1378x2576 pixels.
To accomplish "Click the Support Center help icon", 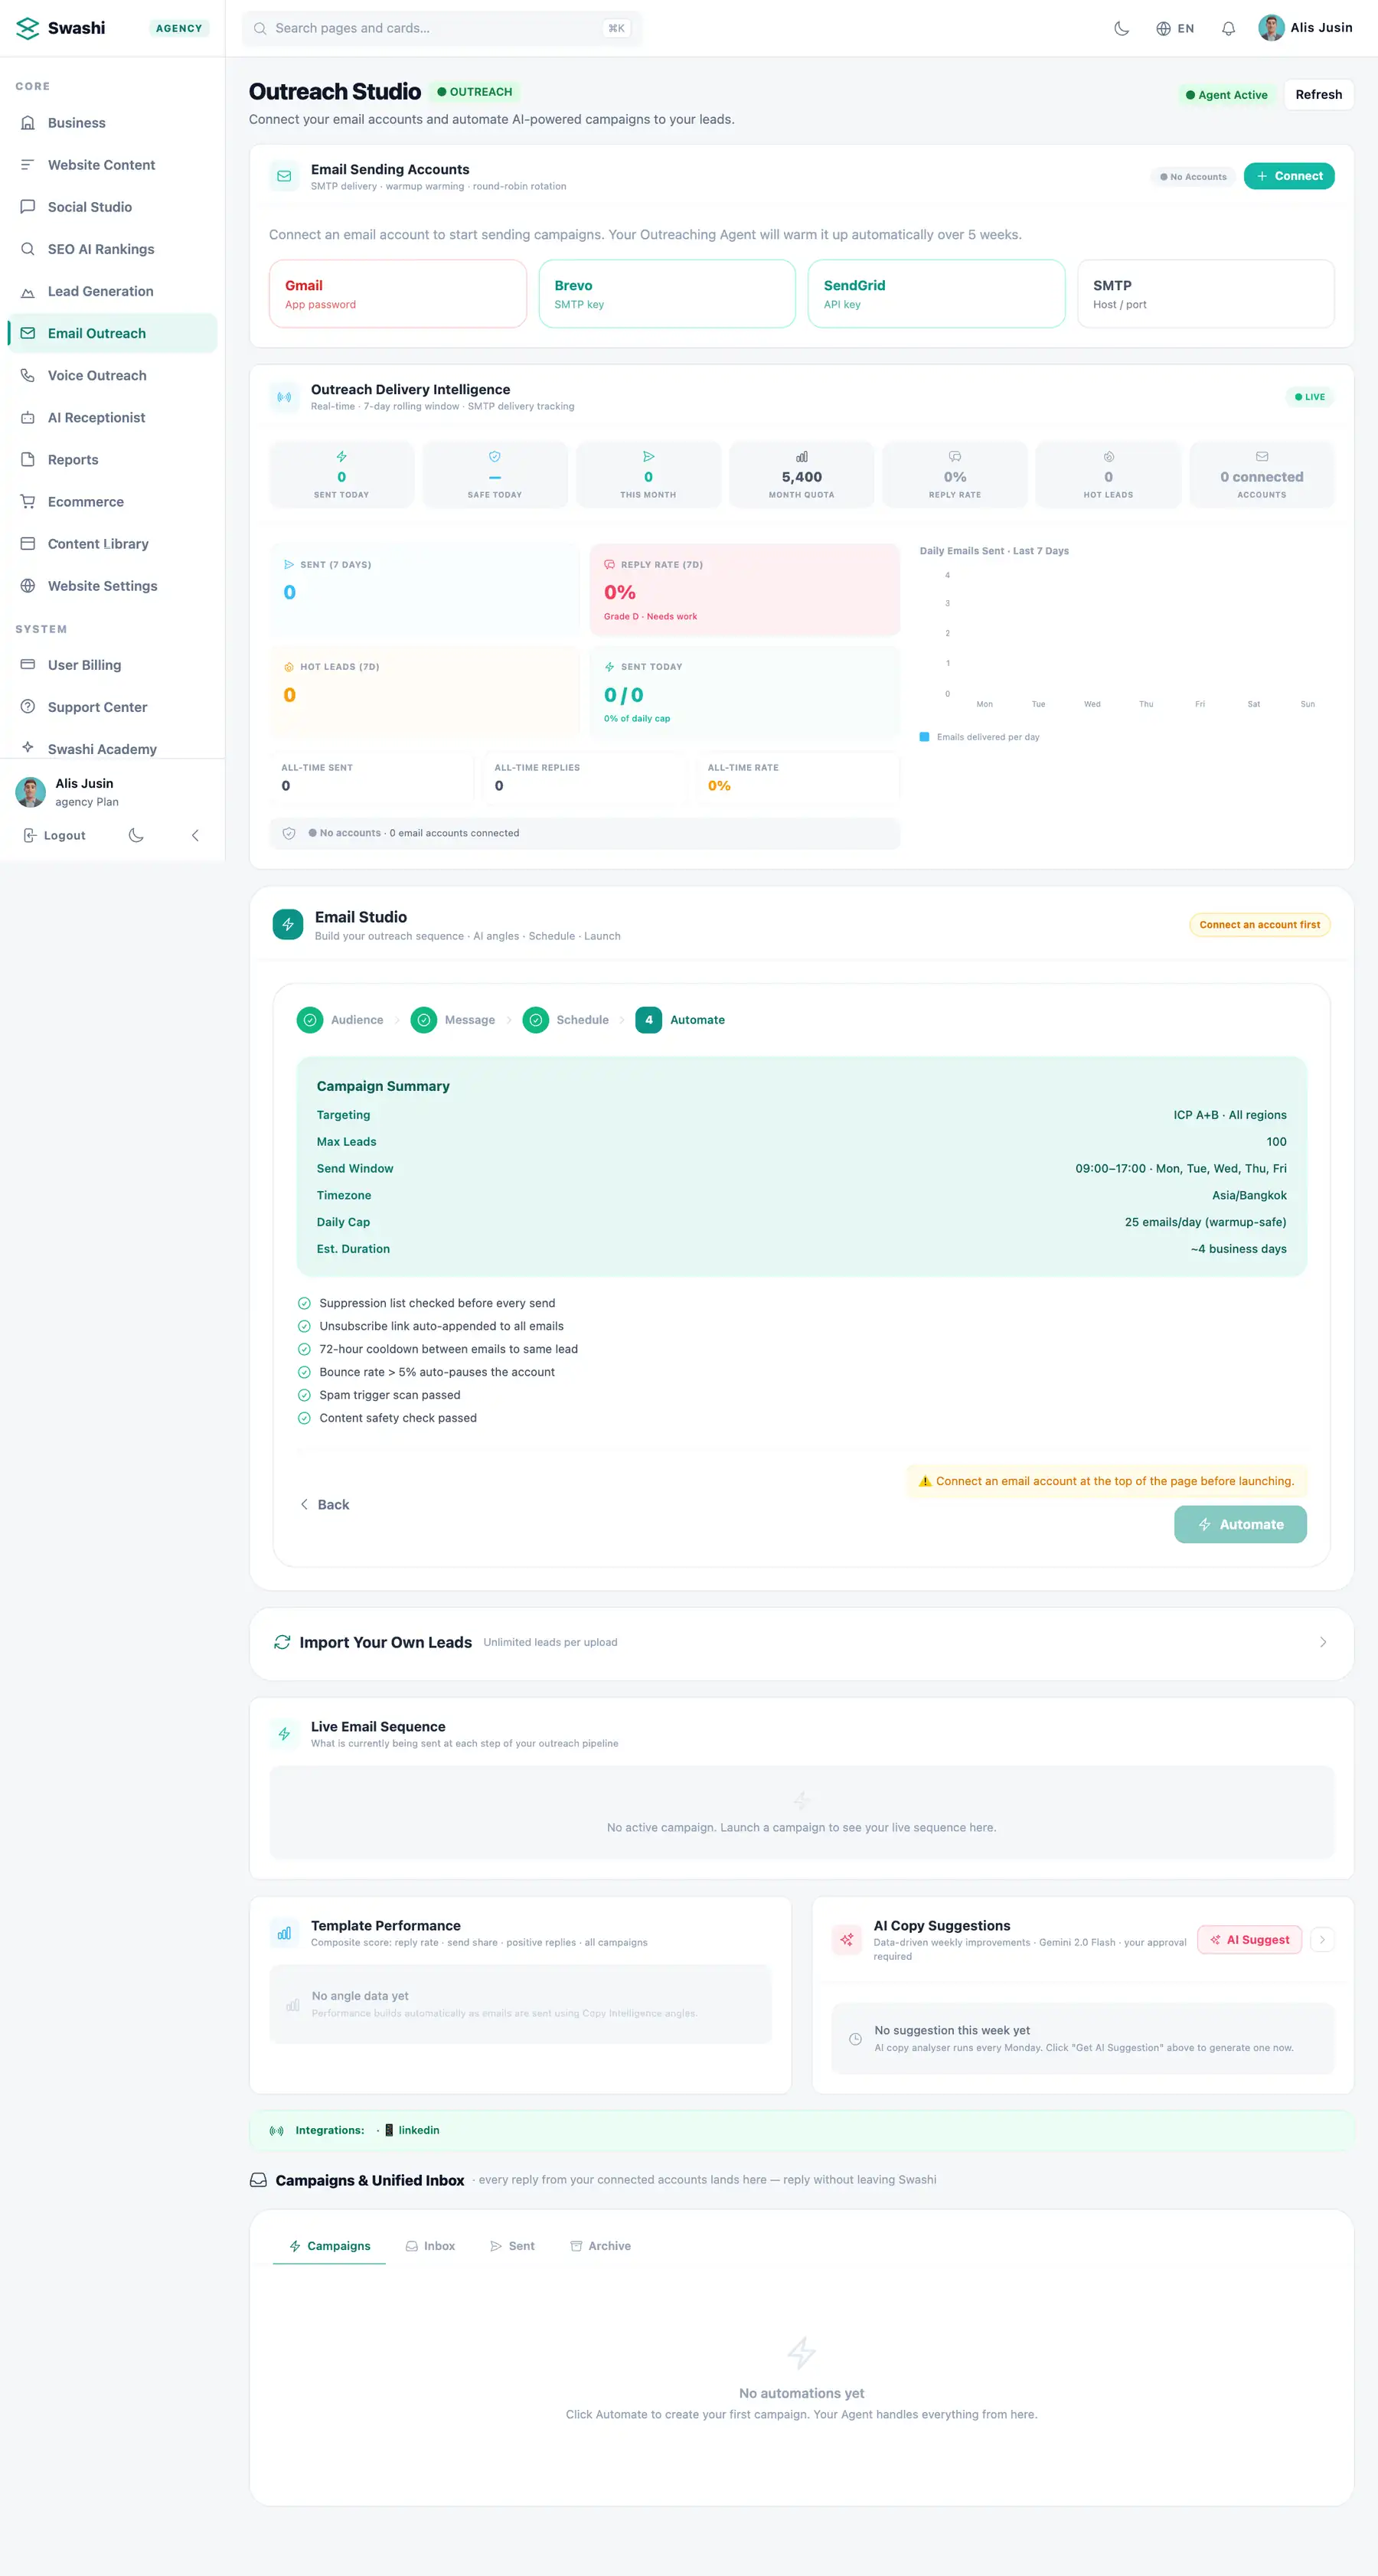I will tap(28, 706).
